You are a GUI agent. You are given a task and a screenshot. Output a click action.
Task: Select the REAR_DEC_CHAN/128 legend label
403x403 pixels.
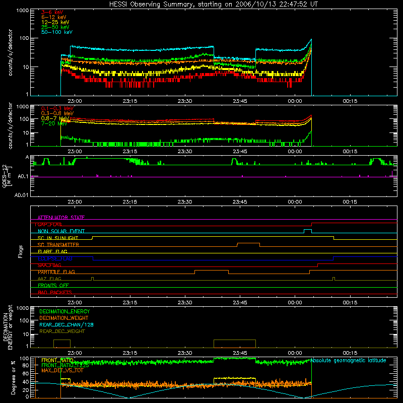point(66,324)
